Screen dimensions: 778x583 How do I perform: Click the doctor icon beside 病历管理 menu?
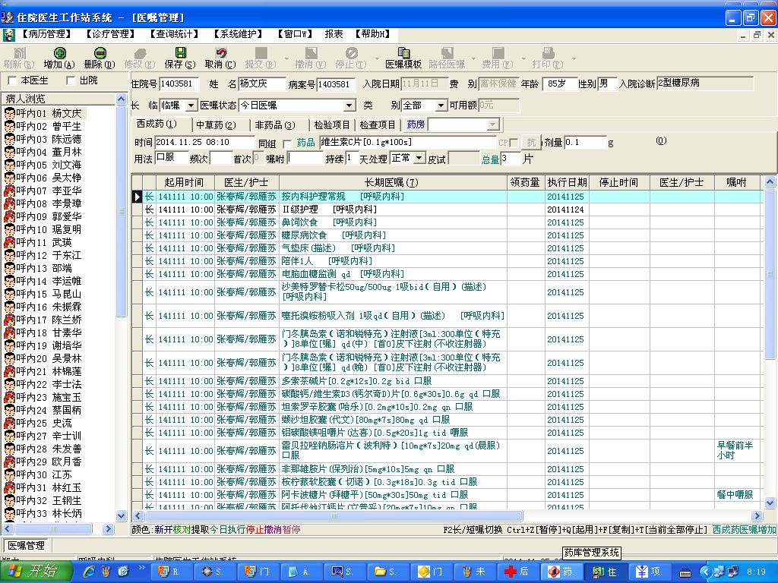(x=8, y=35)
